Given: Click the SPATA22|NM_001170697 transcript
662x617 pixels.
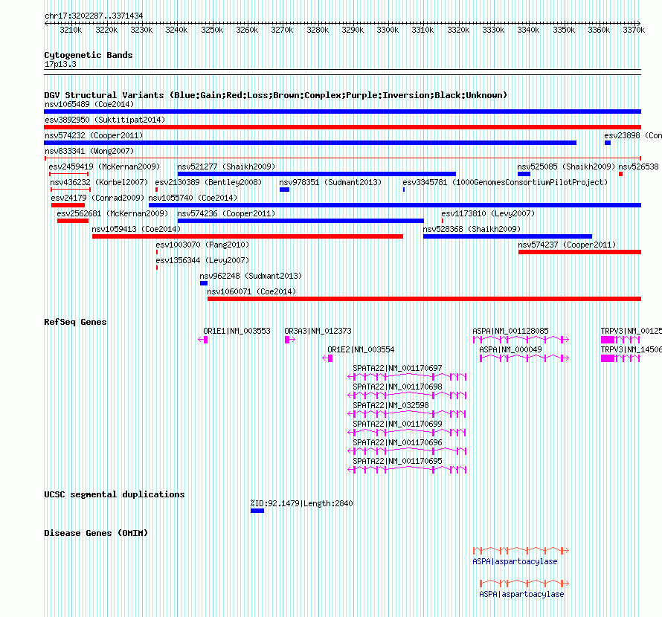Looking at the screenshot, I should [x=407, y=376].
